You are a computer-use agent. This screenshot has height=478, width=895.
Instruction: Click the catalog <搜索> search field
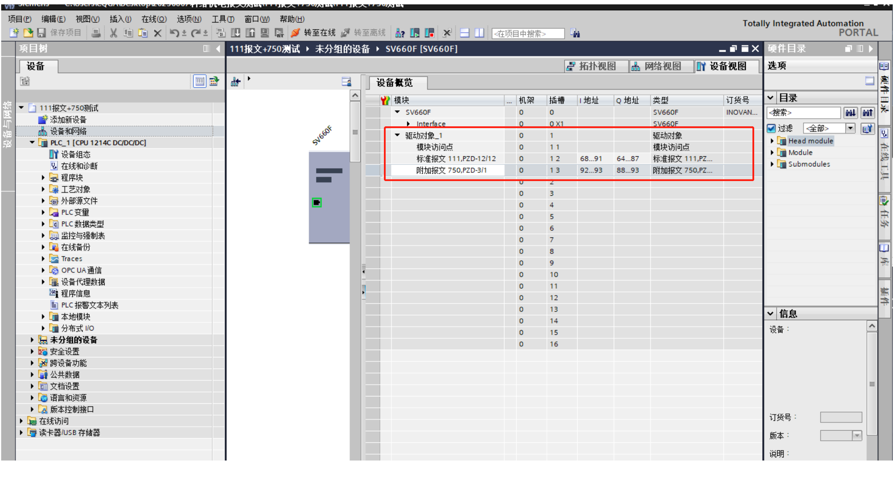click(x=804, y=113)
